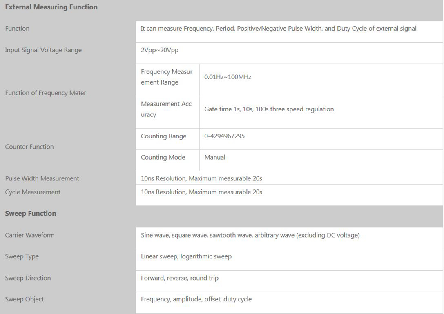
Task: Select the Carrier Waveform label
Action: (x=29, y=235)
